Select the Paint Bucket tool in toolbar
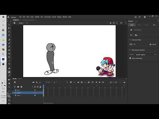The image size is (159, 119). (9, 72)
